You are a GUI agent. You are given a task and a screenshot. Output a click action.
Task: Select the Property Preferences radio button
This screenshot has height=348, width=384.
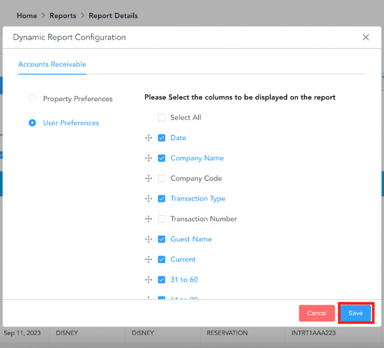(x=33, y=99)
